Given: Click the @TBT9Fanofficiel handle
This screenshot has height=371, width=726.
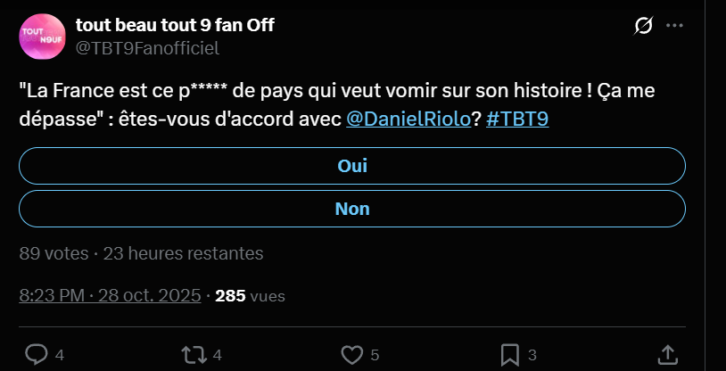Looking at the screenshot, I should (147, 47).
